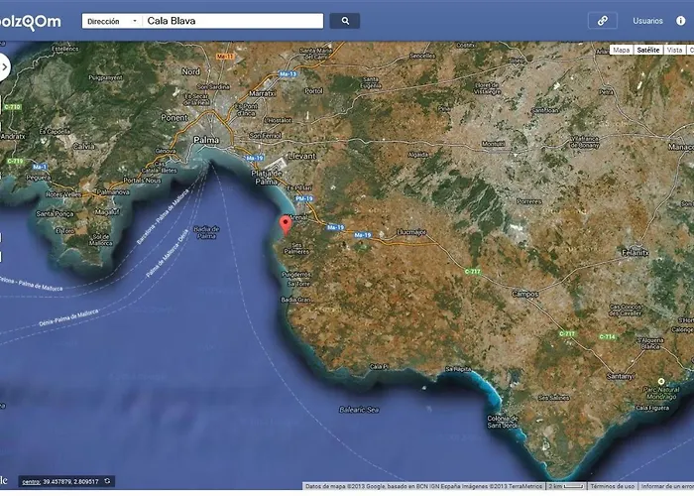Viewport: 694px width, 496px height.
Task: Click the Ma-13 road shield
Action: (x=288, y=74)
